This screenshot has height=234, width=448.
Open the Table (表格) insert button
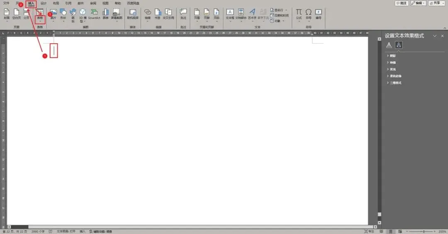click(x=40, y=16)
